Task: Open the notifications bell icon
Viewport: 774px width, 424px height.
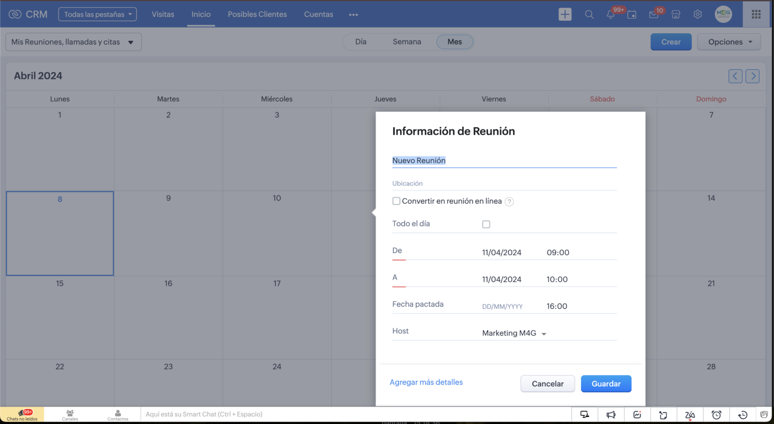Action: click(x=610, y=14)
